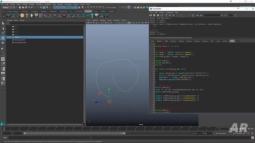
Task: Click Maya home icon at bottom left
Action: [3, 124]
